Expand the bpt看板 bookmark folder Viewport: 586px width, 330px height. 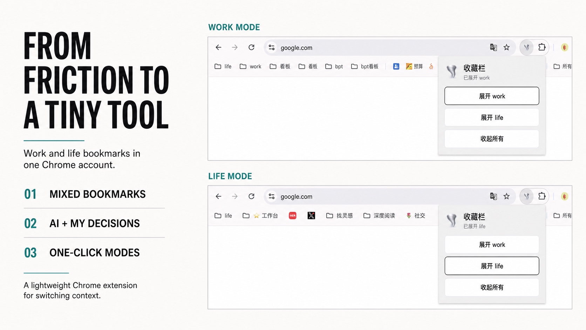(364, 66)
